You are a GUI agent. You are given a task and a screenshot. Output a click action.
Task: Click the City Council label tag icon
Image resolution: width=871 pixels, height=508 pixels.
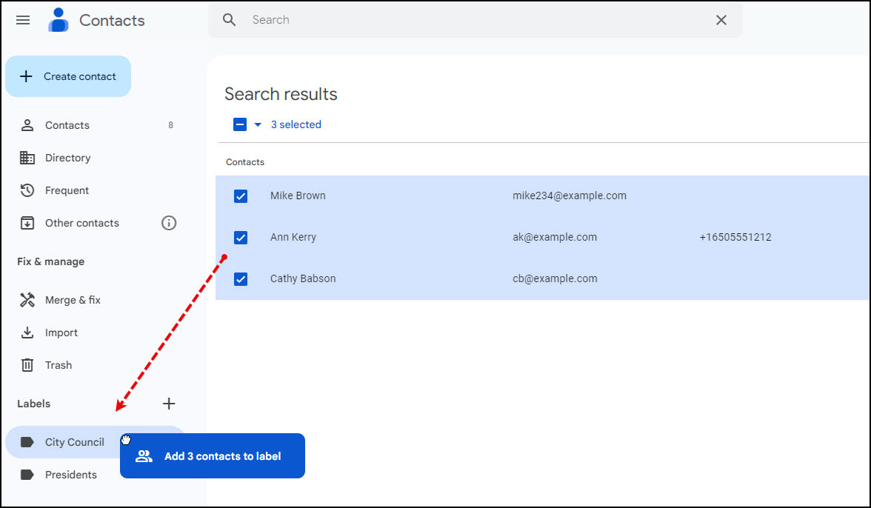pyautogui.click(x=27, y=441)
